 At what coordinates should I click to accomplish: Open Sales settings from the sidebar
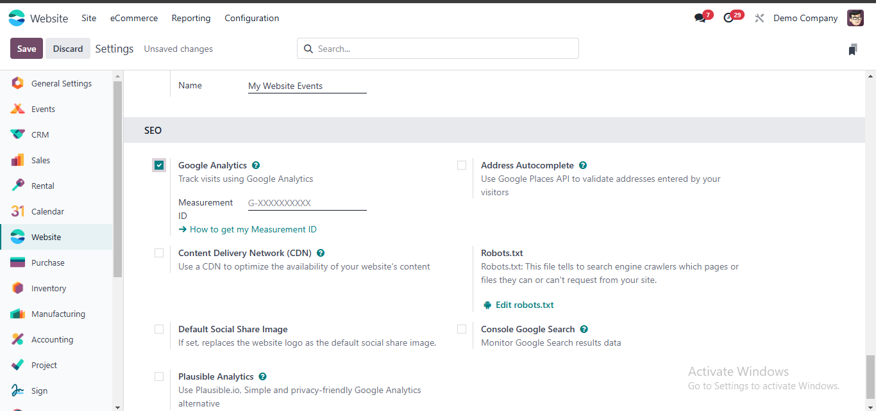[x=40, y=160]
